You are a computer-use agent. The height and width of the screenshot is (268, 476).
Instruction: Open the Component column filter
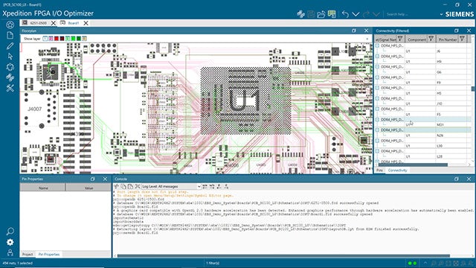point(431,39)
